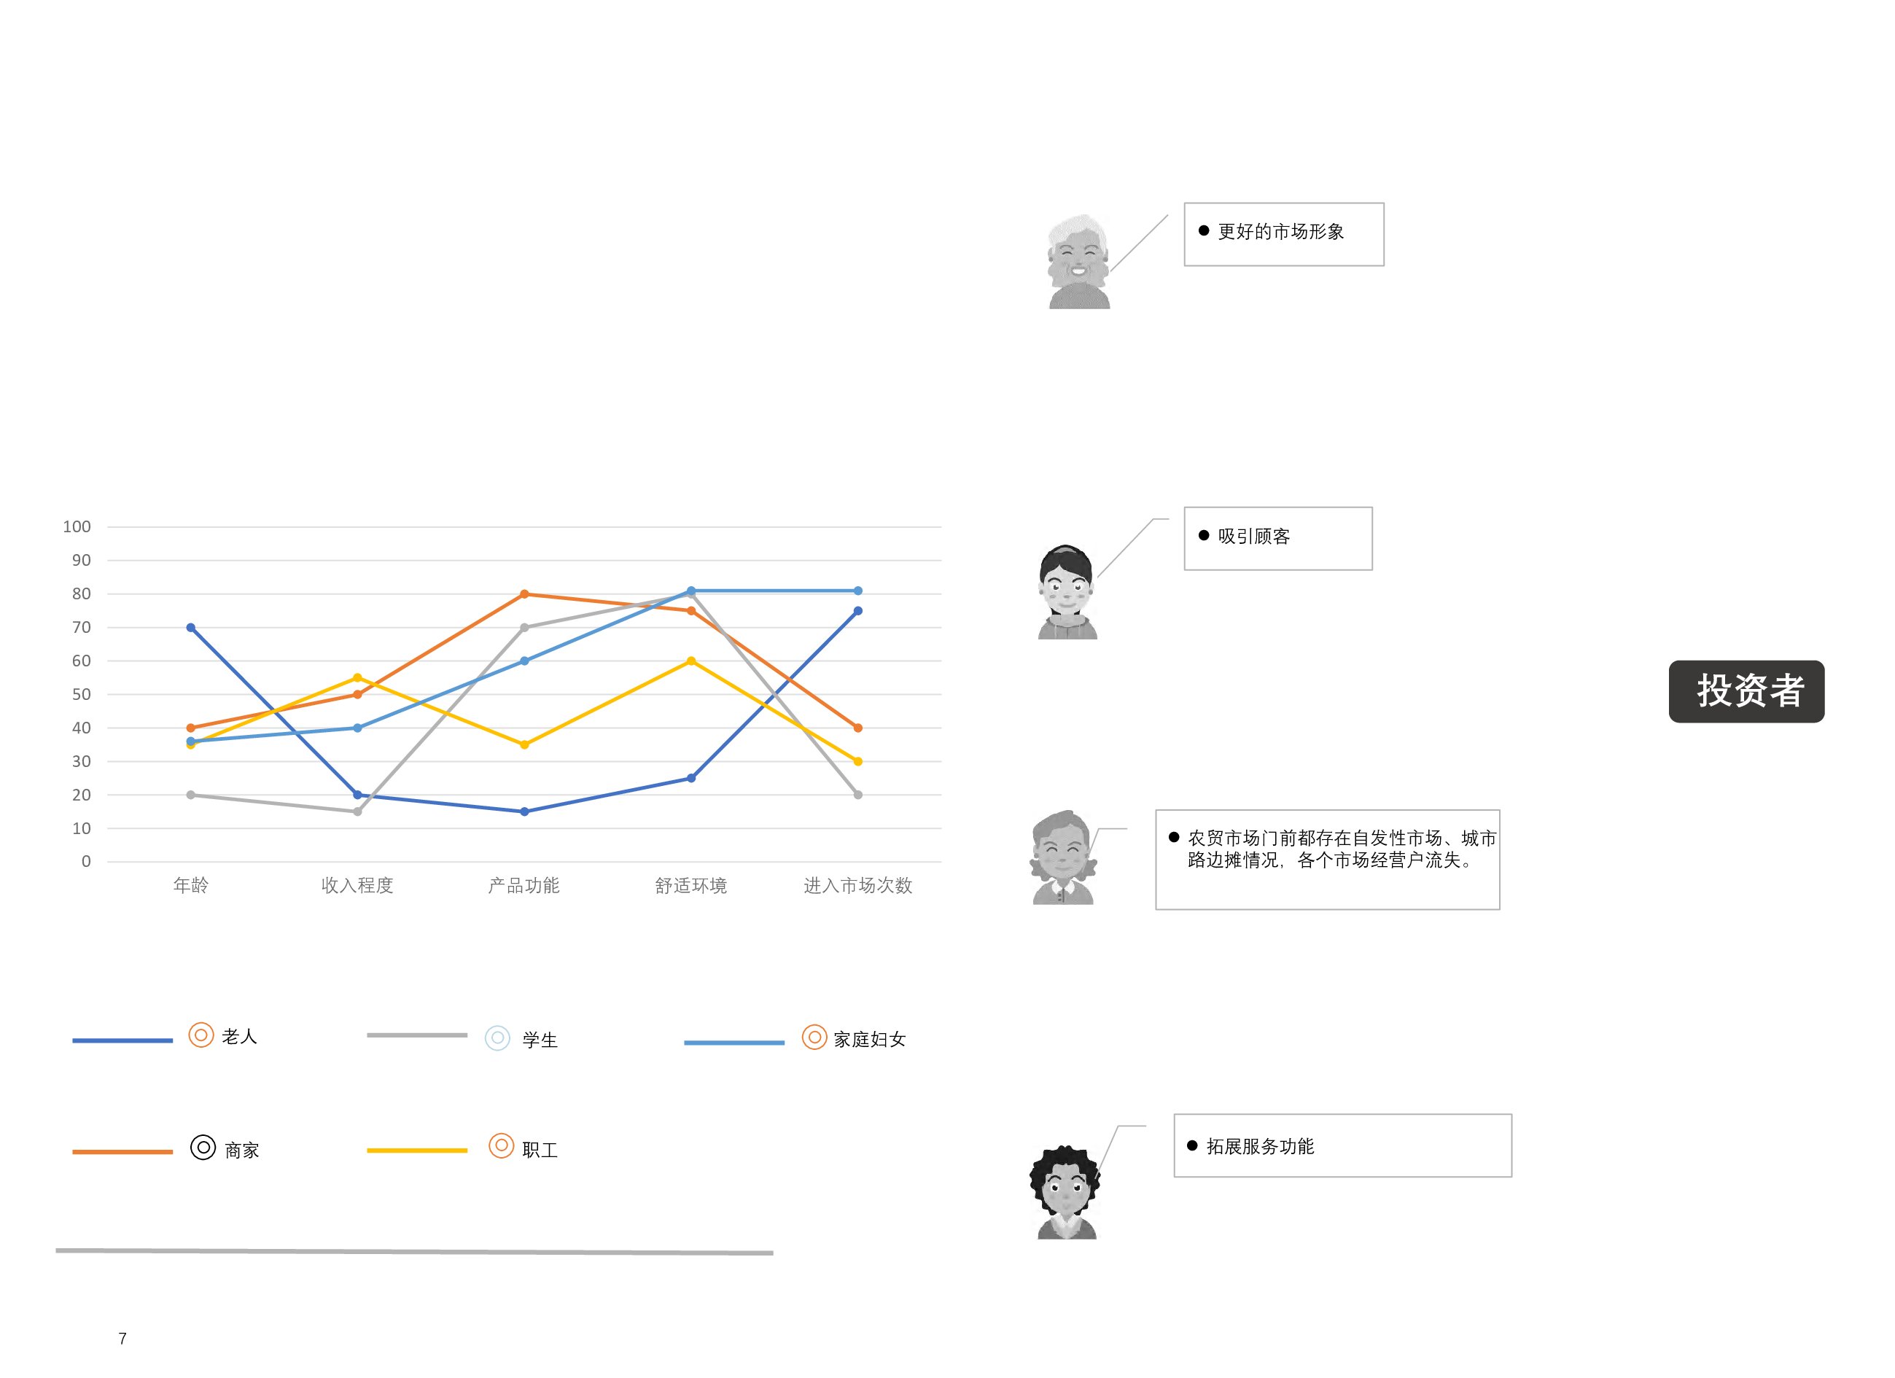Click the 产品功能 axis label
This screenshot has width=1895, height=1378.
[524, 886]
